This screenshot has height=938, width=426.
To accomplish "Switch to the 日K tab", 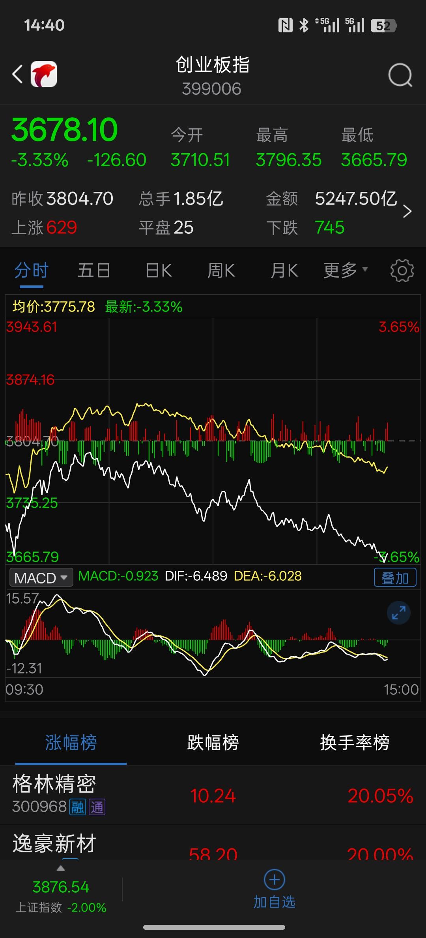I will point(159,271).
